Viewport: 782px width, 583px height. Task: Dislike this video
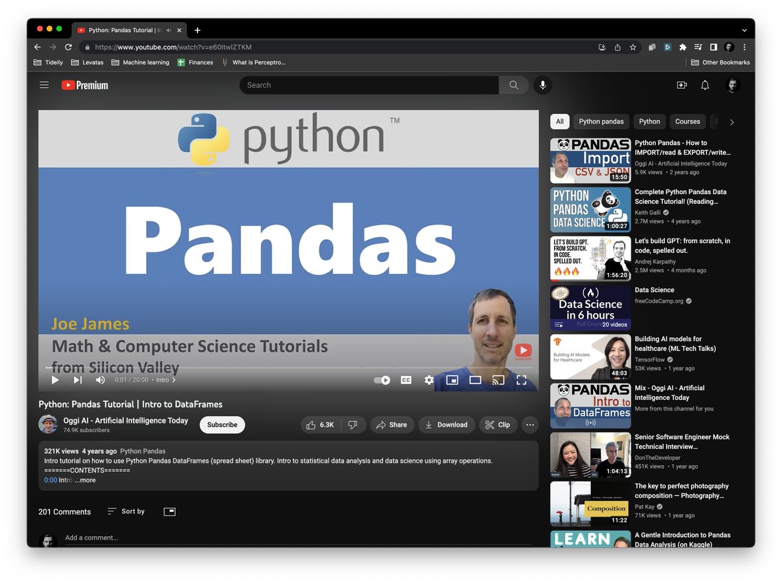coord(353,425)
